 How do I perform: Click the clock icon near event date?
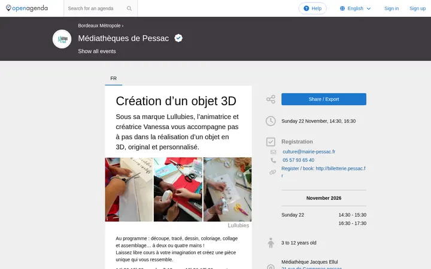pyautogui.click(x=271, y=121)
